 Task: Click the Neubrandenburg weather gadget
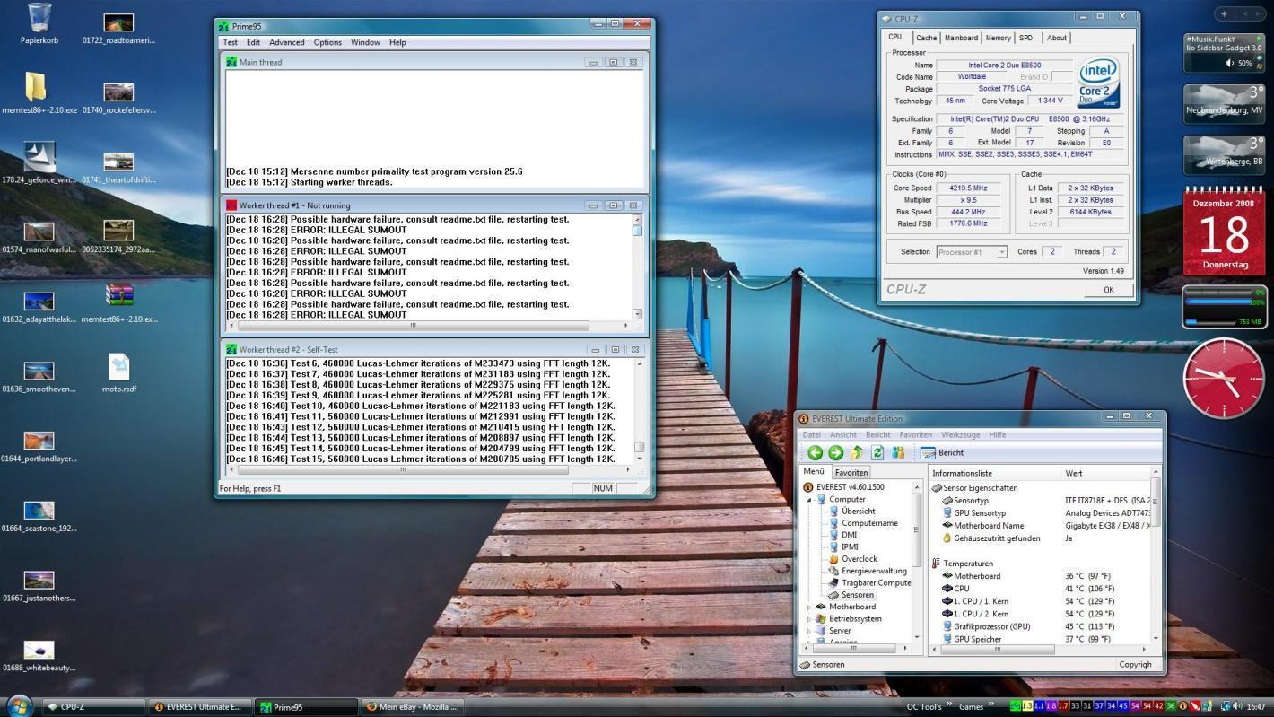1224,102
